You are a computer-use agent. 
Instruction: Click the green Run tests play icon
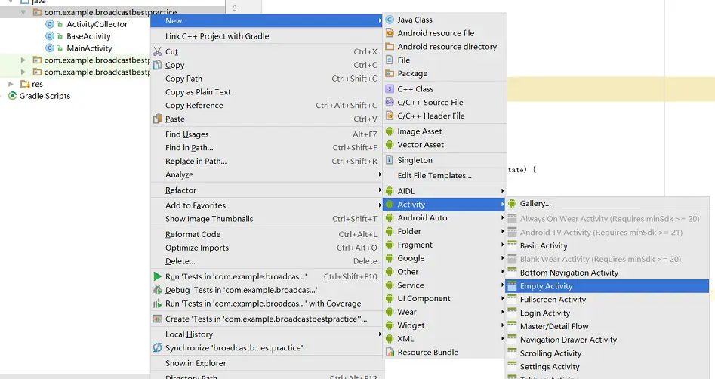(x=157, y=276)
